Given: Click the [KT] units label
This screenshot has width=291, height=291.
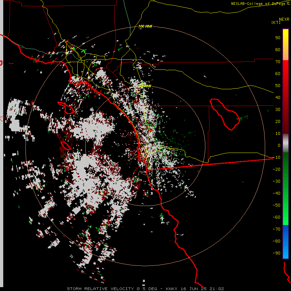Looking at the screenshot, I should (x=276, y=22).
